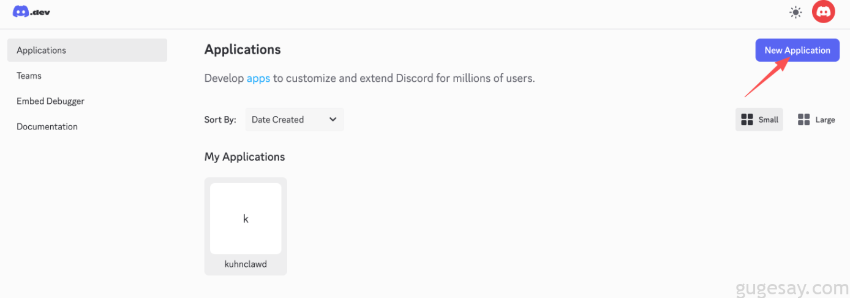The height and width of the screenshot is (298, 850).
Task: Click the '.dev' text beside the logo
Action: (x=40, y=12)
